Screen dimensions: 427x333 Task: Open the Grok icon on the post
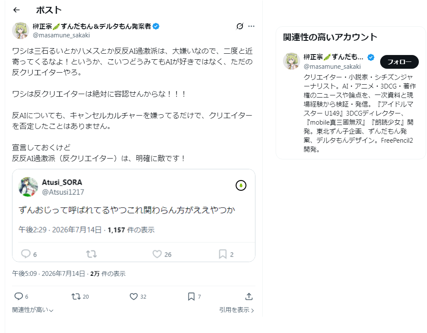pyautogui.click(x=240, y=26)
